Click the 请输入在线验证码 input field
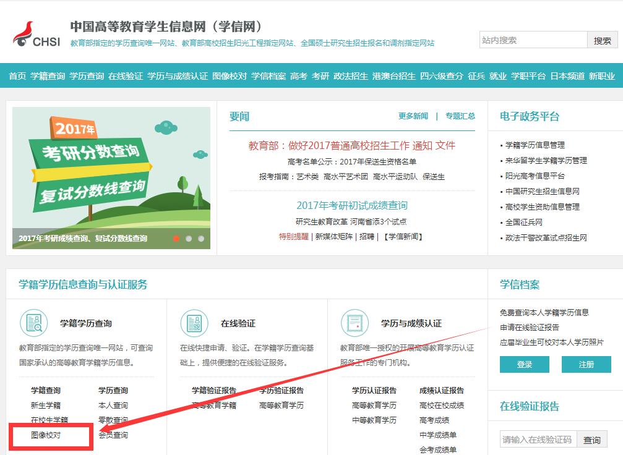623x455 pixels. coord(538,440)
